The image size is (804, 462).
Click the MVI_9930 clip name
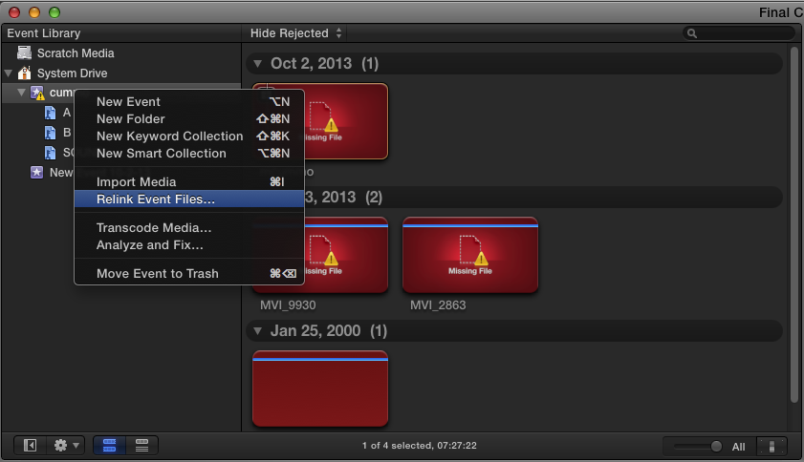(288, 305)
